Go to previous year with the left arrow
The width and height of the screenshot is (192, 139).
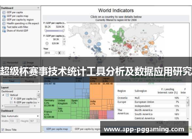tap(60, 53)
